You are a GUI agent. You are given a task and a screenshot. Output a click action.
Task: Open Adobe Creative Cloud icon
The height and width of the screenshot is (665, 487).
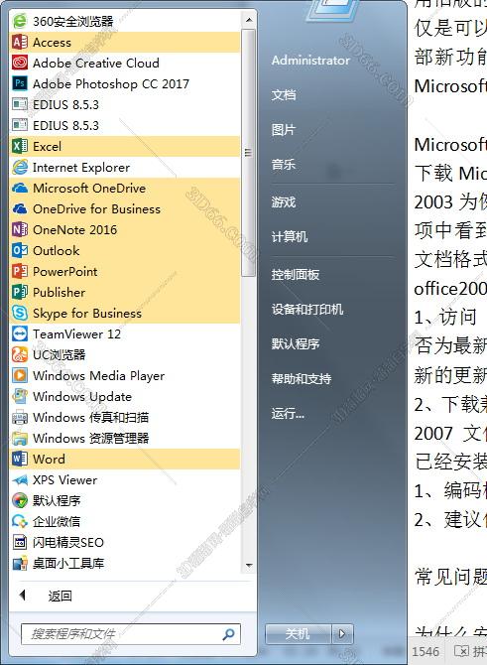tap(20, 63)
